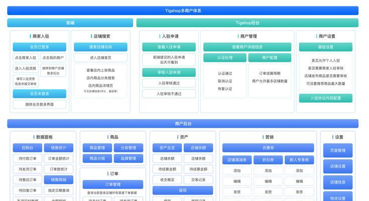Select the 待付款订单 box
This screenshot has height=201, width=369.
pos(28,159)
